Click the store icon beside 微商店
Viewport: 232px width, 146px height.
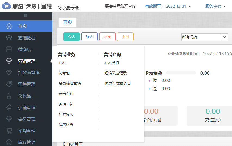[x=9, y=49]
